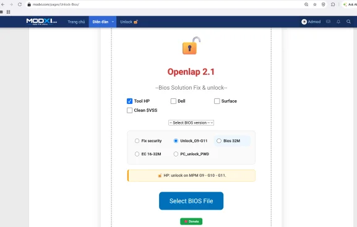Open the shield extension icon
The height and width of the screenshot is (227, 357).
[x=324, y=4]
